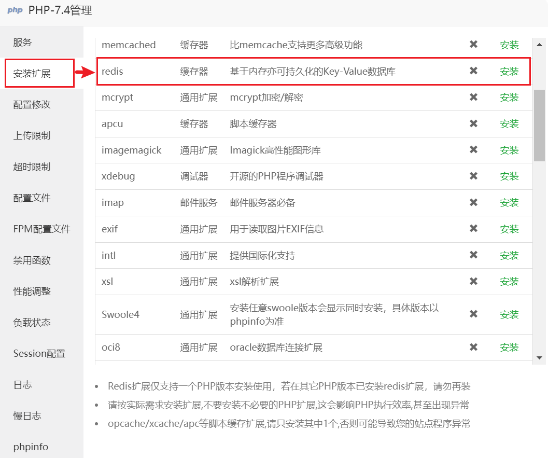
Task: Install the xsl extension
Action: [x=509, y=282]
